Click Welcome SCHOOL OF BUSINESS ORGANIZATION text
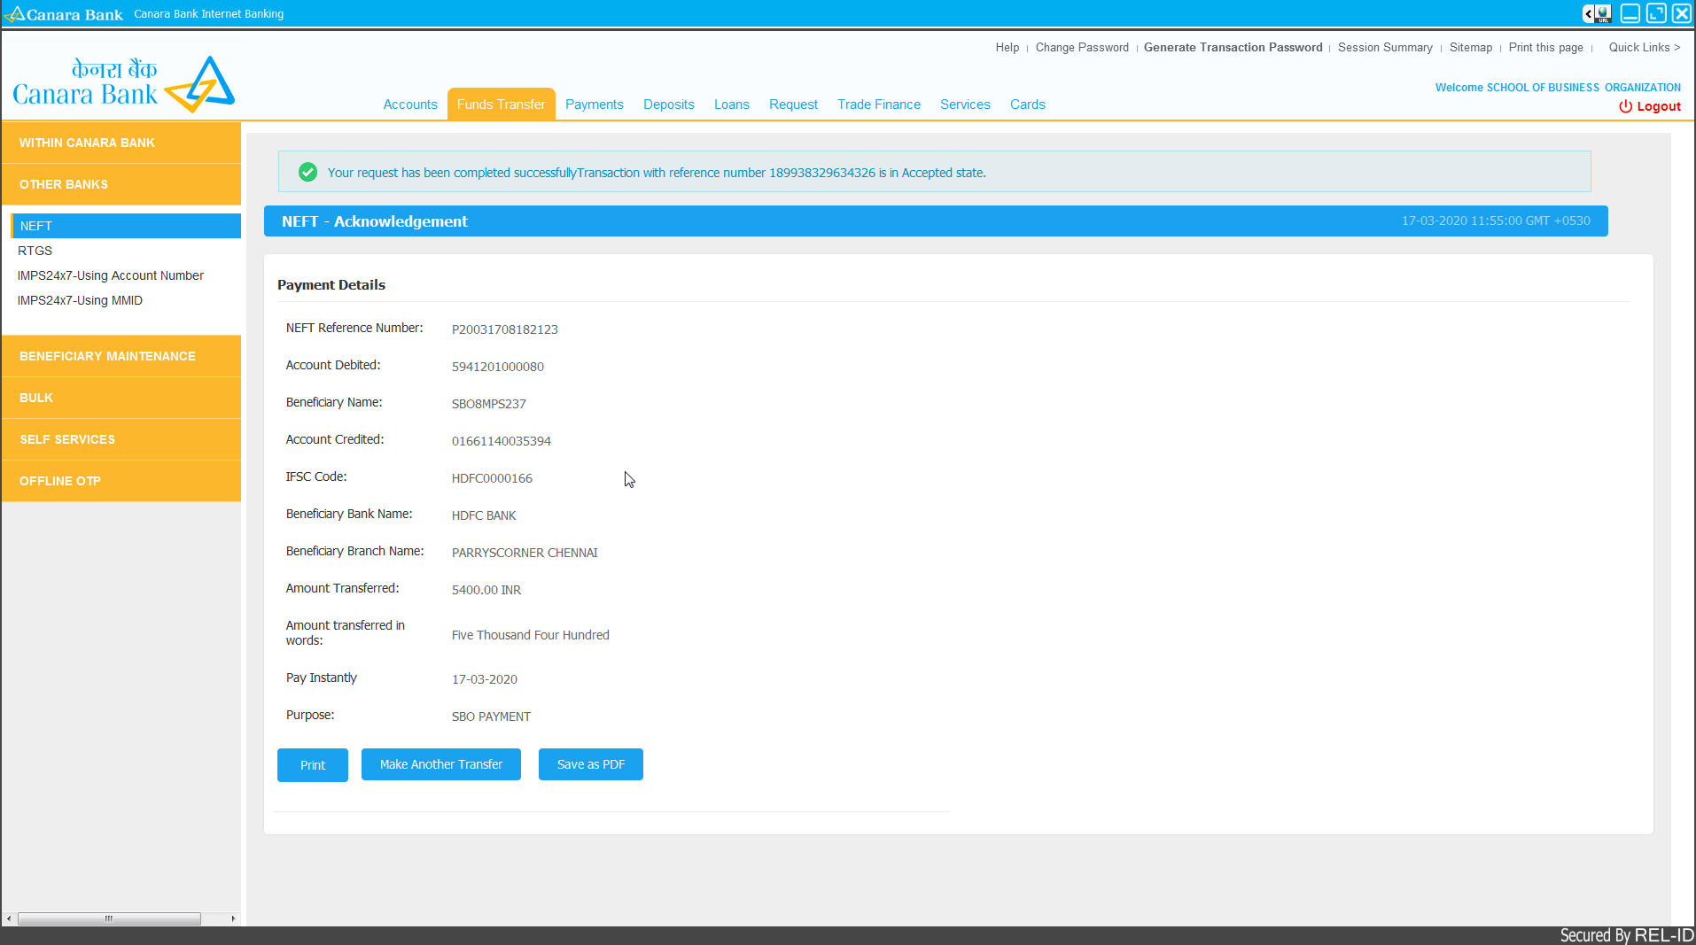The width and height of the screenshot is (1696, 945). pyautogui.click(x=1558, y=88)
